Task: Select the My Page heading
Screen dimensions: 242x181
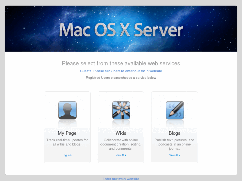Action: (67, 133)
